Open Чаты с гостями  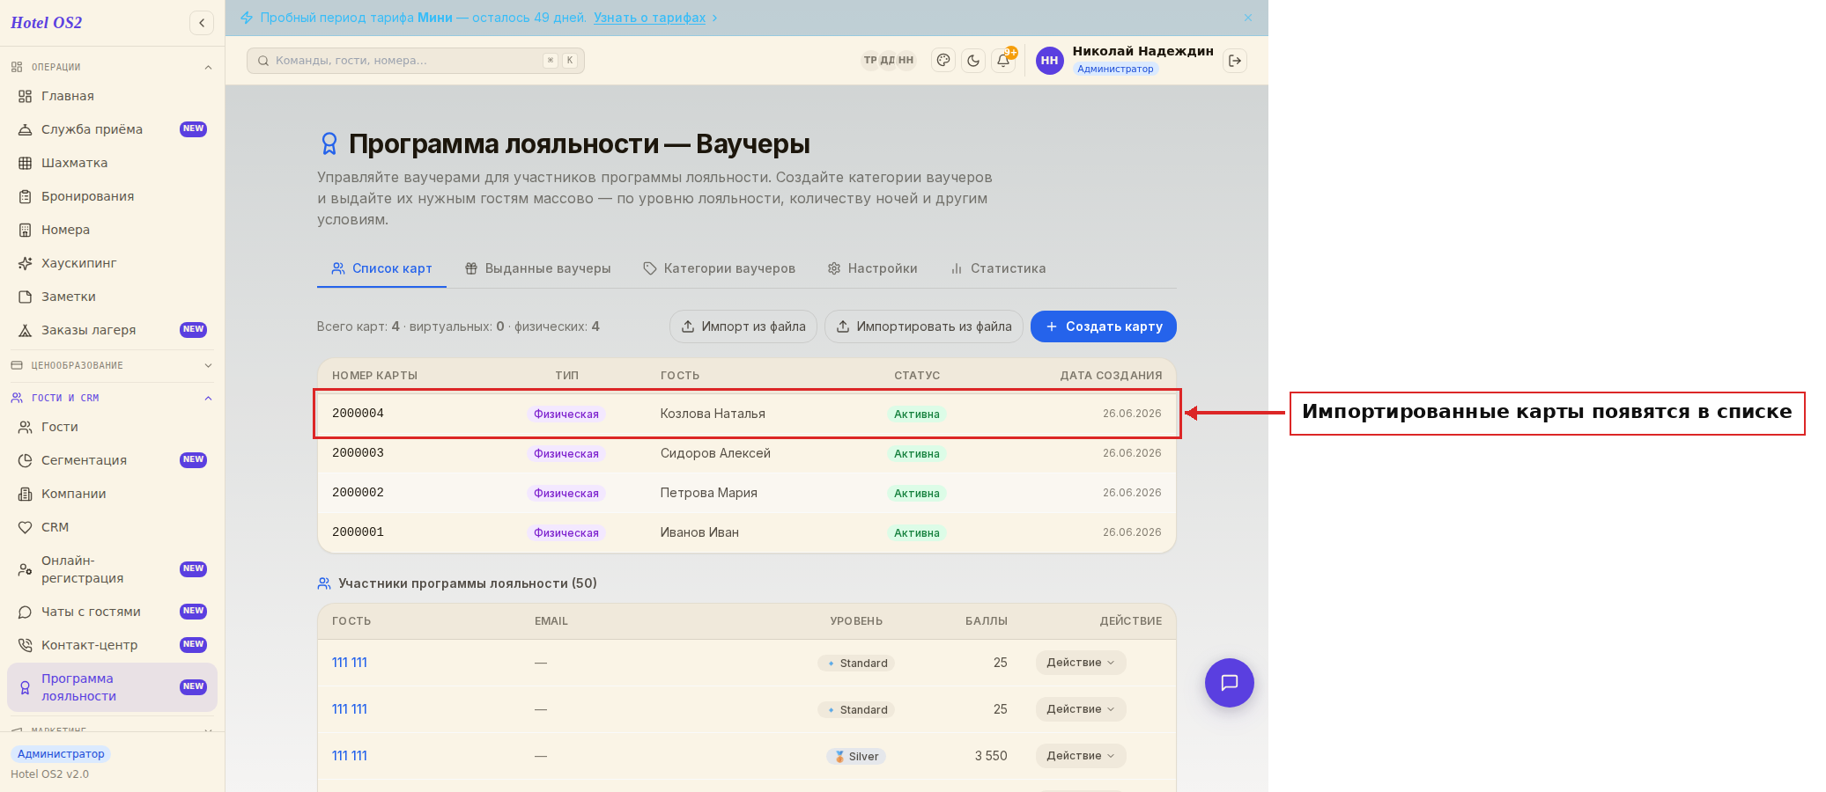(112, 612)
